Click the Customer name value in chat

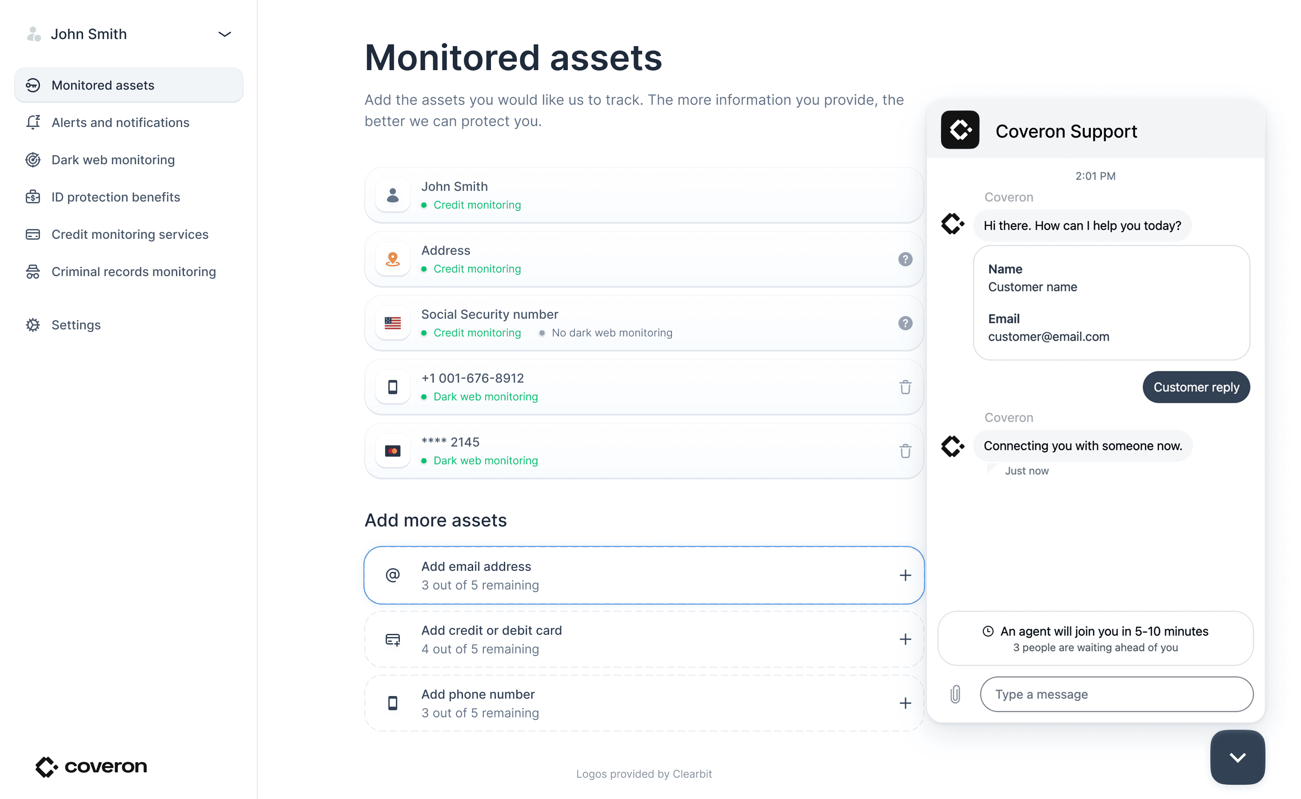point(1032,288)
